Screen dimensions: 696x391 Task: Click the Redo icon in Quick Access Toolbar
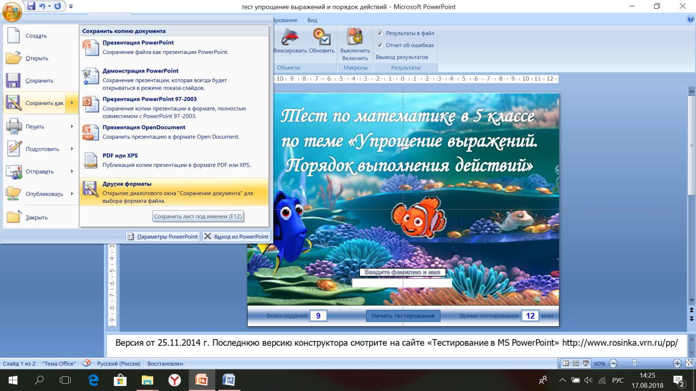[58, 6]
